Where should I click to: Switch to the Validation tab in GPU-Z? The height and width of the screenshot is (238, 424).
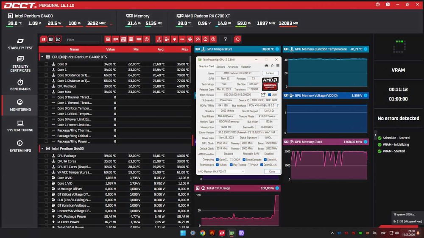(x=246, y=67)
